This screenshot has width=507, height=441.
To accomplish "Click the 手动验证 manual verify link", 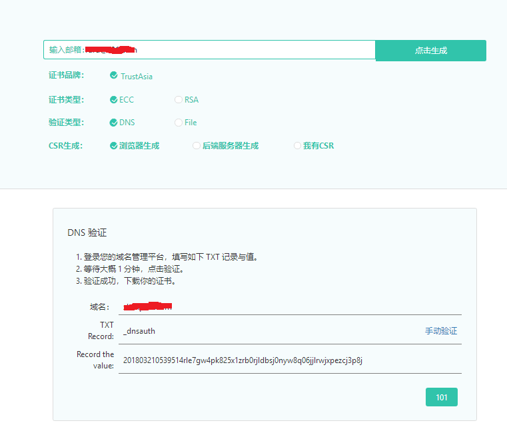I will click(441, 331).
